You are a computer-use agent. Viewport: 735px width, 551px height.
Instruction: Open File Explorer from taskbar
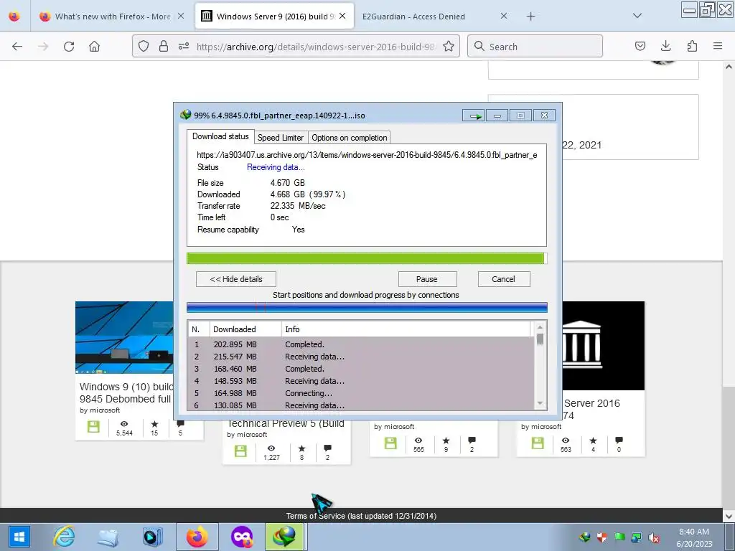108,537
